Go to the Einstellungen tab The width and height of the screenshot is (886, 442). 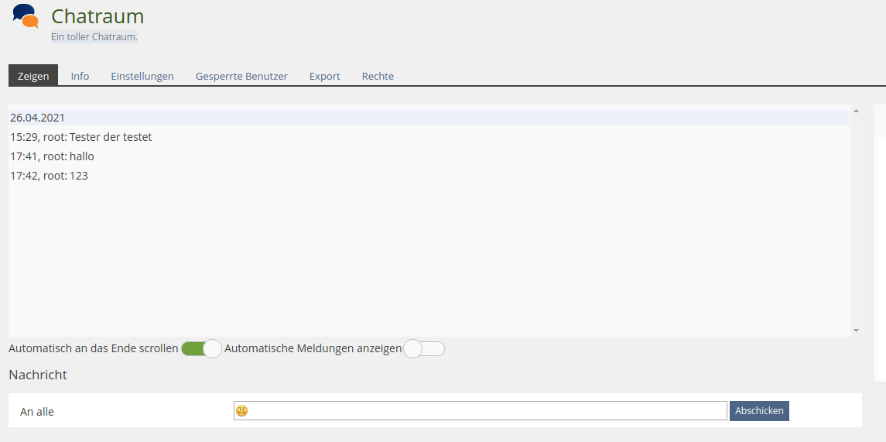point(142,76)
